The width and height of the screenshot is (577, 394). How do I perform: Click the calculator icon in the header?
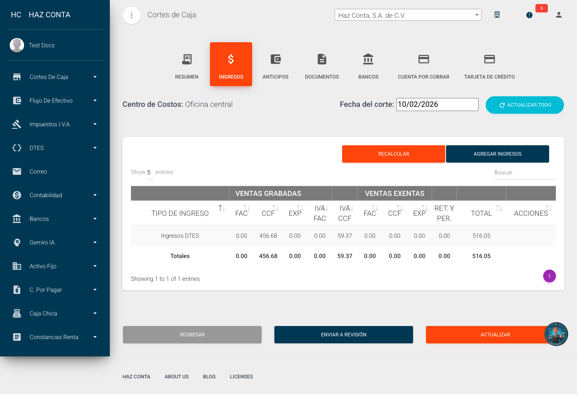tap(497, 14)
